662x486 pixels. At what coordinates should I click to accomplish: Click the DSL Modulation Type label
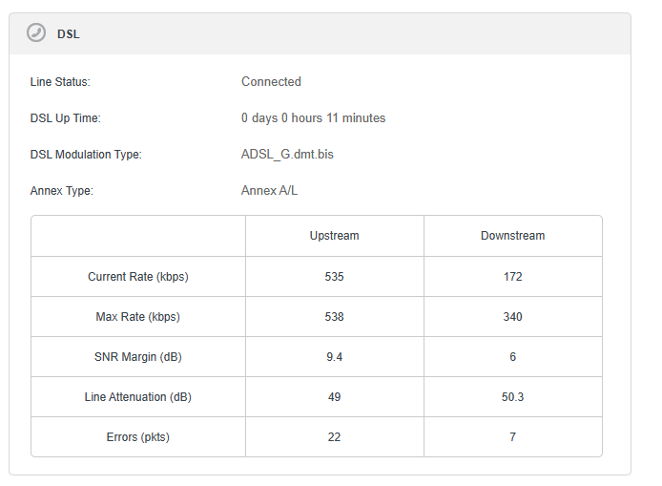point(86,155)
